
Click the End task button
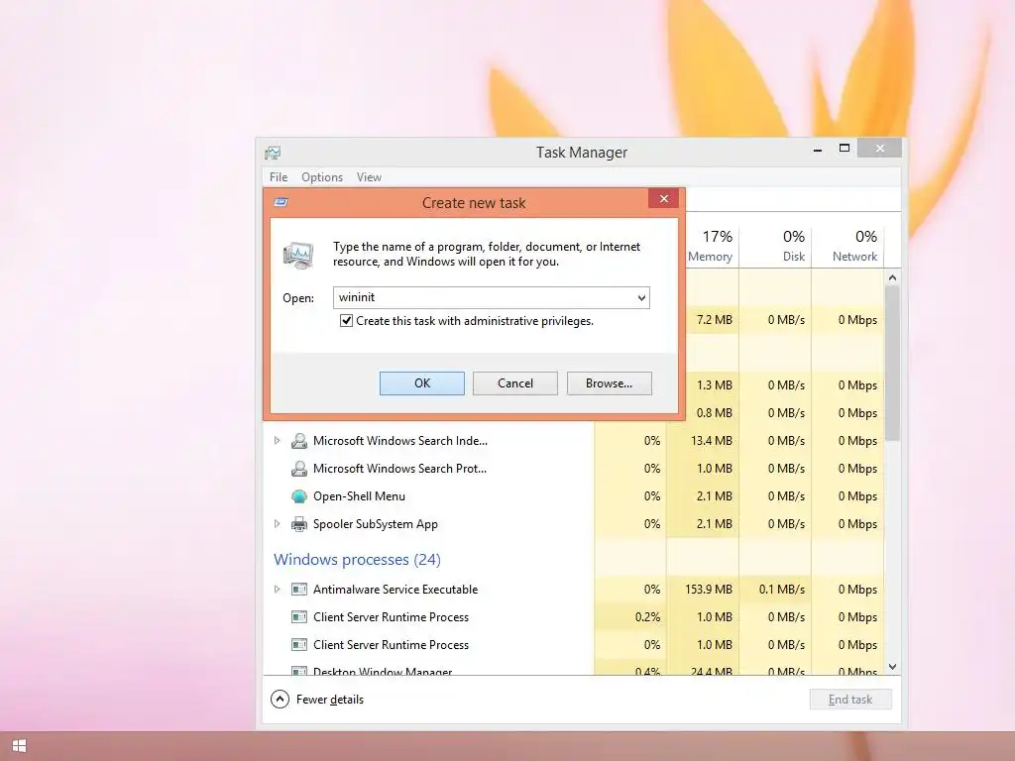coord(850,700)
